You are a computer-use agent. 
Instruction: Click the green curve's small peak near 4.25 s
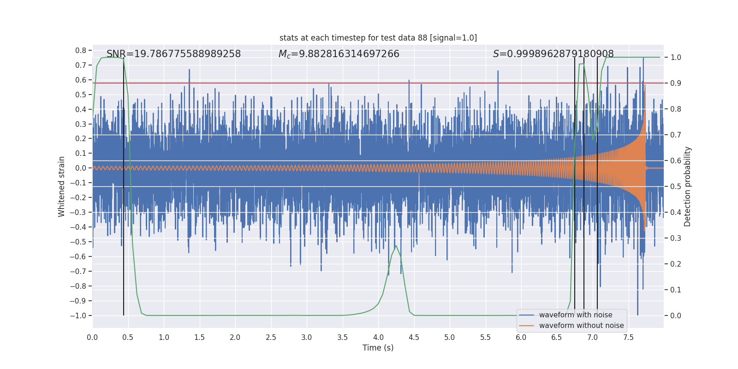396,246
